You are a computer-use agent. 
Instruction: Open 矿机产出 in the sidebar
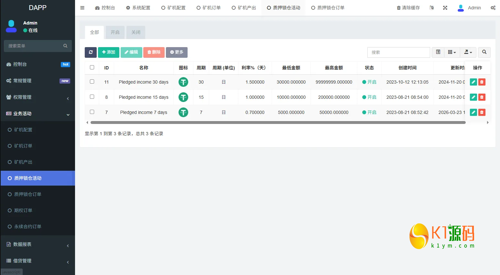(x=38, y=162)
